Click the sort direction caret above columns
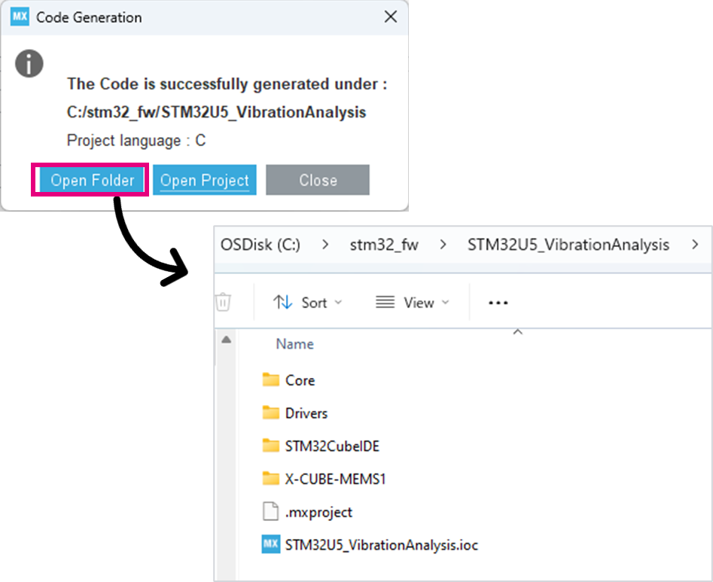 pyautogui.click(x=517, y=332)
